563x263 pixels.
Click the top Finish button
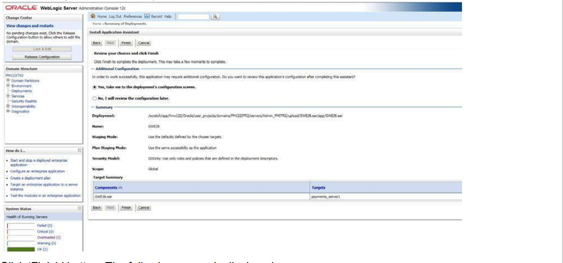(x=126, y=43)
